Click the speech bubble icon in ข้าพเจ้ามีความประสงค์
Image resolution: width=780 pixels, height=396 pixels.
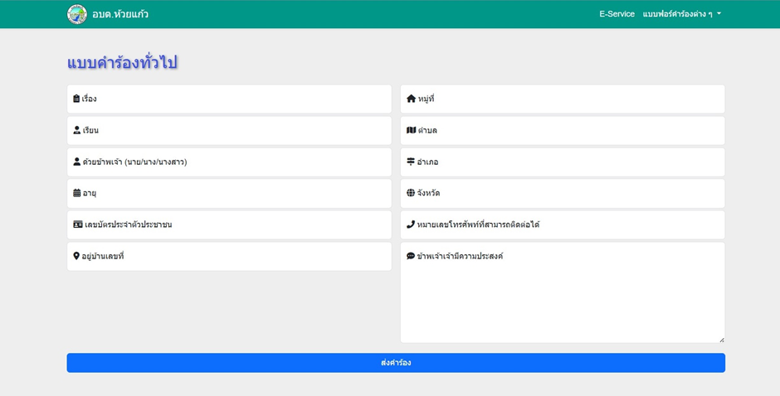click(411, 256)
